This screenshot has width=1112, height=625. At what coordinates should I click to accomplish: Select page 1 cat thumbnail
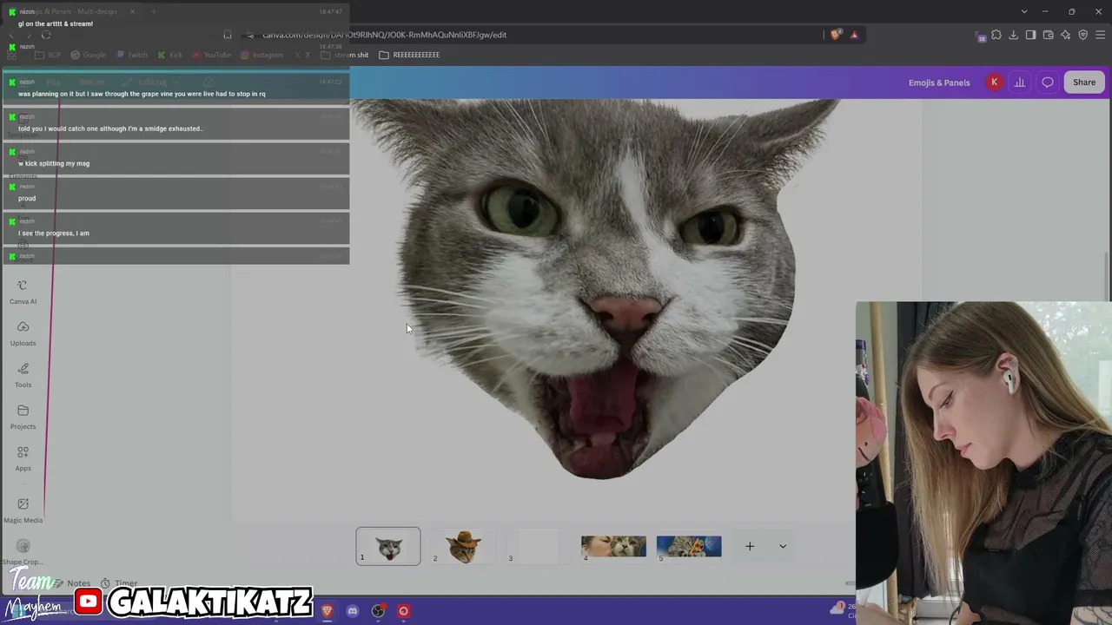pyautogui.click(x=388, y=546)
